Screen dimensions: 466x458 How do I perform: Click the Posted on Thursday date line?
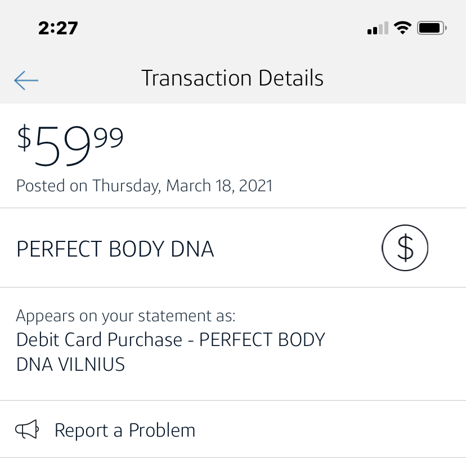144,186
